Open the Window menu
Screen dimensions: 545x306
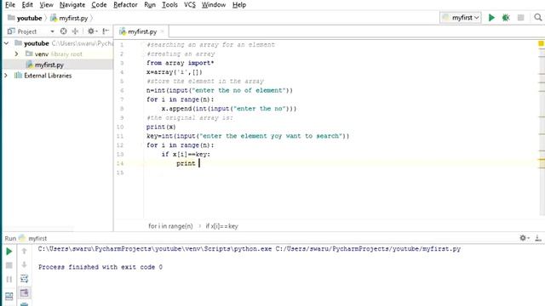coord(214,5)
